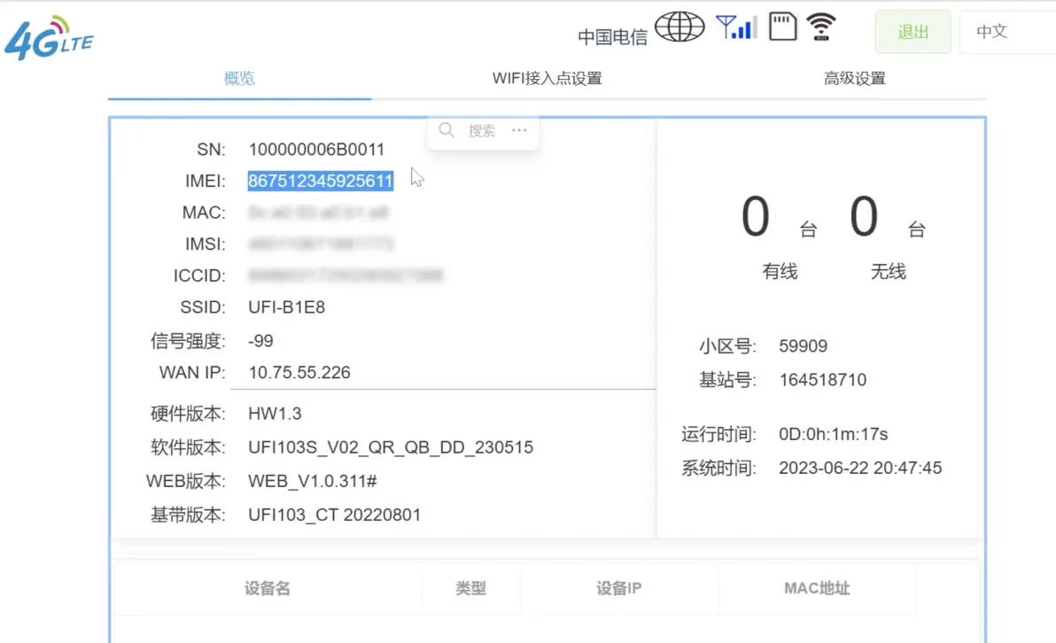Click the globe network status icon
The width and height of the screenshot is (1056, 643).
[x=679, y=27]
